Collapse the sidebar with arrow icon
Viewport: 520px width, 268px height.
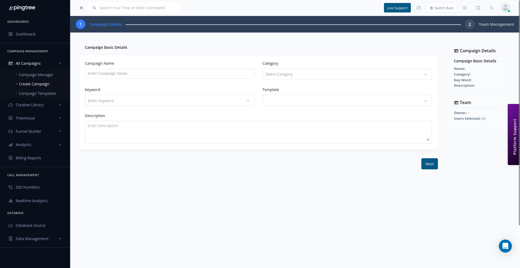coord(82,8)
